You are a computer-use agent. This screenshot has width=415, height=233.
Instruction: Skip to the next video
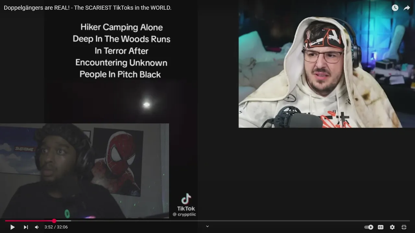26,227
